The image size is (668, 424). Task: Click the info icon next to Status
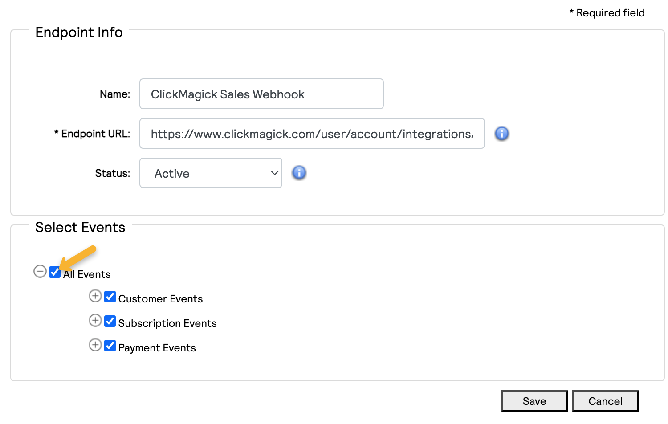[299, 173]
